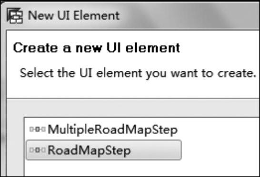Screen dimensions: 260x177
Task: Select the RoadMapStep label in the list
Action: [90, 150]
